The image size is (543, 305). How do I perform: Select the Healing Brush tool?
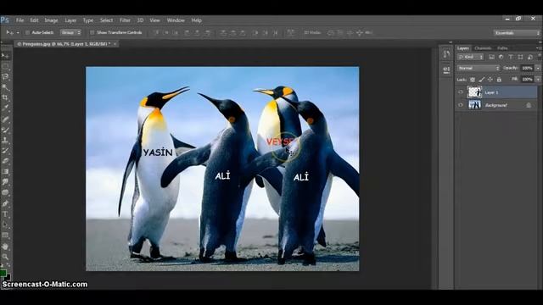point(5,119)
